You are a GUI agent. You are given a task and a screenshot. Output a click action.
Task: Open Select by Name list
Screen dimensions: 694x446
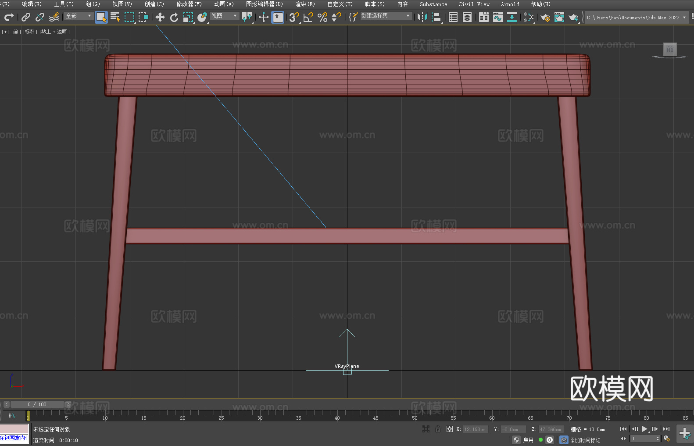click(115, 17)
